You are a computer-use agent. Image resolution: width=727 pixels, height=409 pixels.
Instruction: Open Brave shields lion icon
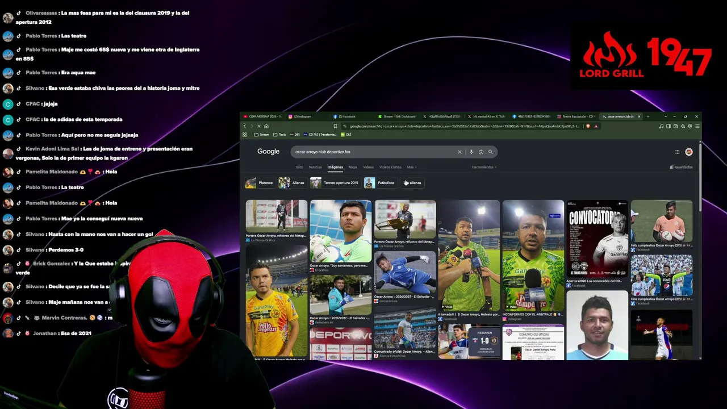pos(588,126)
